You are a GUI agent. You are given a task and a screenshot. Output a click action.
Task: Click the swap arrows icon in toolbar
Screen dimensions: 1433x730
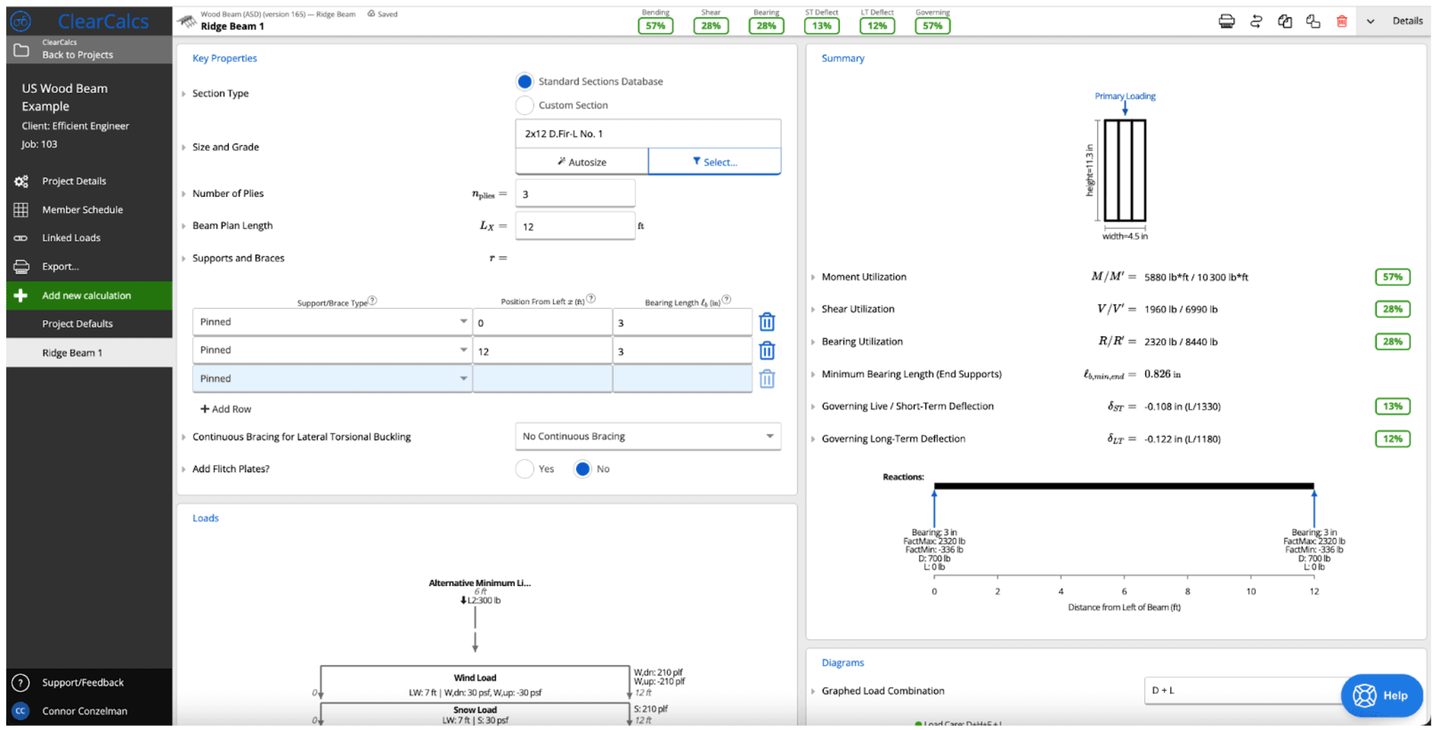(1256, 22)
